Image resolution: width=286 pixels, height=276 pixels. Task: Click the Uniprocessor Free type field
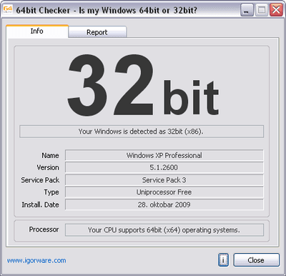point(164,192)
